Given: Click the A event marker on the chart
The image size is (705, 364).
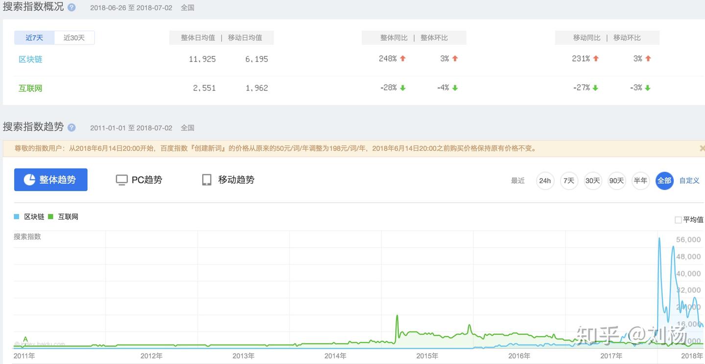Looking at the screenshot, I should 25,339.
